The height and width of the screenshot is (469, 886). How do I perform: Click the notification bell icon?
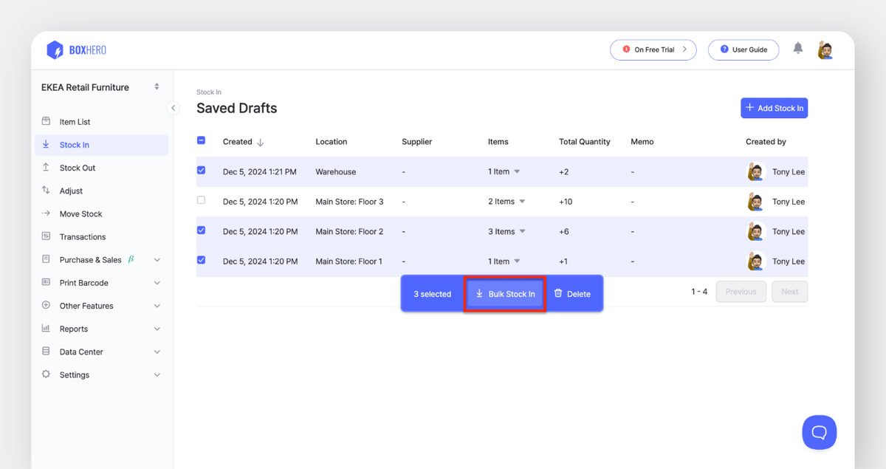click(x=798, y=49)
